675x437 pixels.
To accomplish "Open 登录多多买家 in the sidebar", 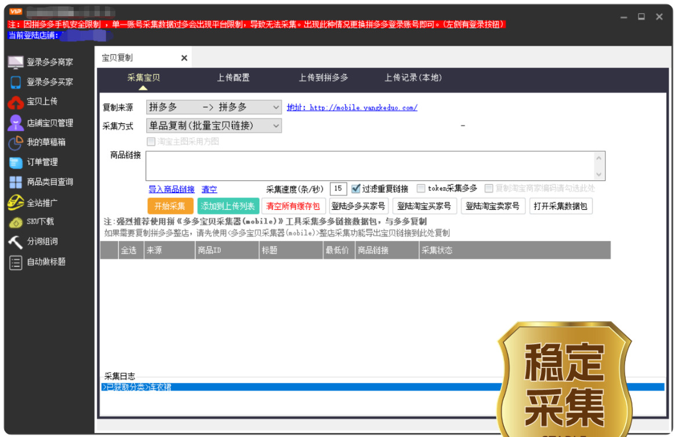I will tap(50, 82).
